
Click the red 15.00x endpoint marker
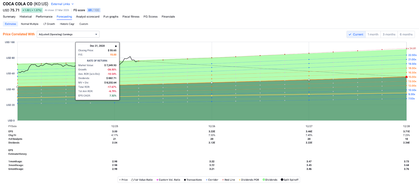click(x=406, y=77)
